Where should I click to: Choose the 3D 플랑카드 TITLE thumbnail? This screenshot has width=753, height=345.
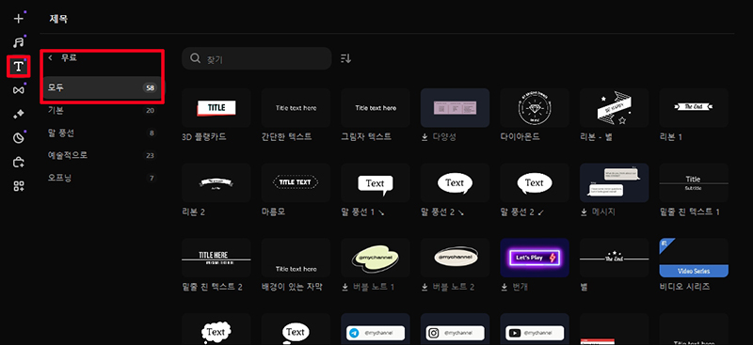pyautogui.click(x=216, y=108)
